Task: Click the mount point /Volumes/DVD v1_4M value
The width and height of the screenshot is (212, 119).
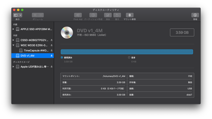Action: (114, 76)
